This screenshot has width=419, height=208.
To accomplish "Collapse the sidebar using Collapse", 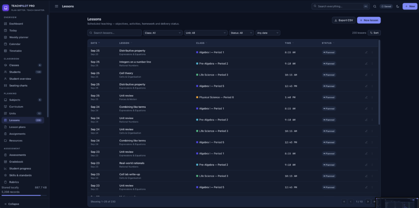I will tap(12, 204).
